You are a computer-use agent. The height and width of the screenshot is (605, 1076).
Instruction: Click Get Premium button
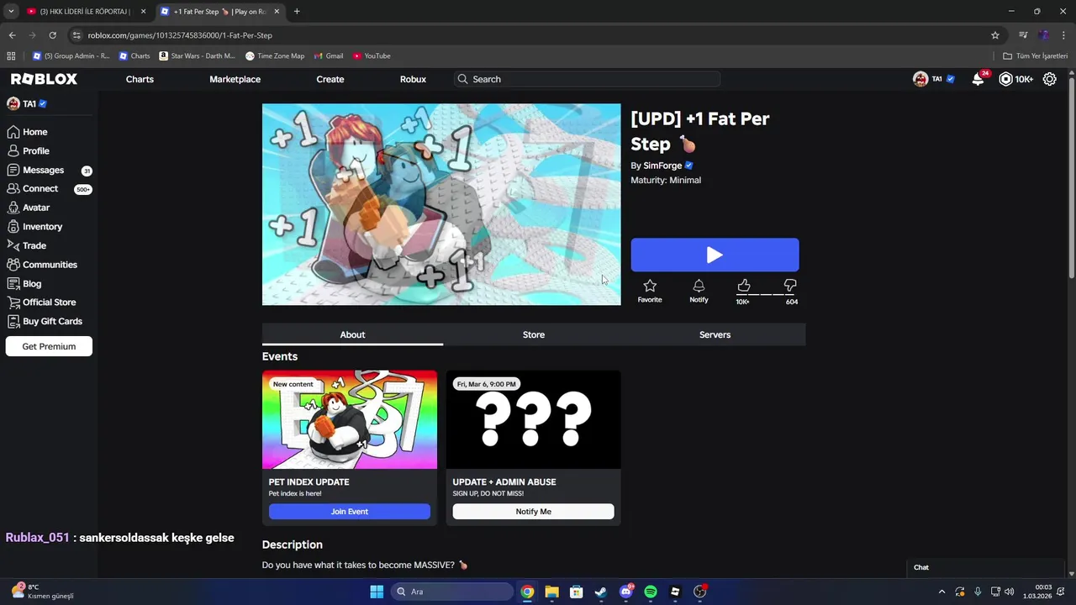pyautogui.click(x=49, y=346)
